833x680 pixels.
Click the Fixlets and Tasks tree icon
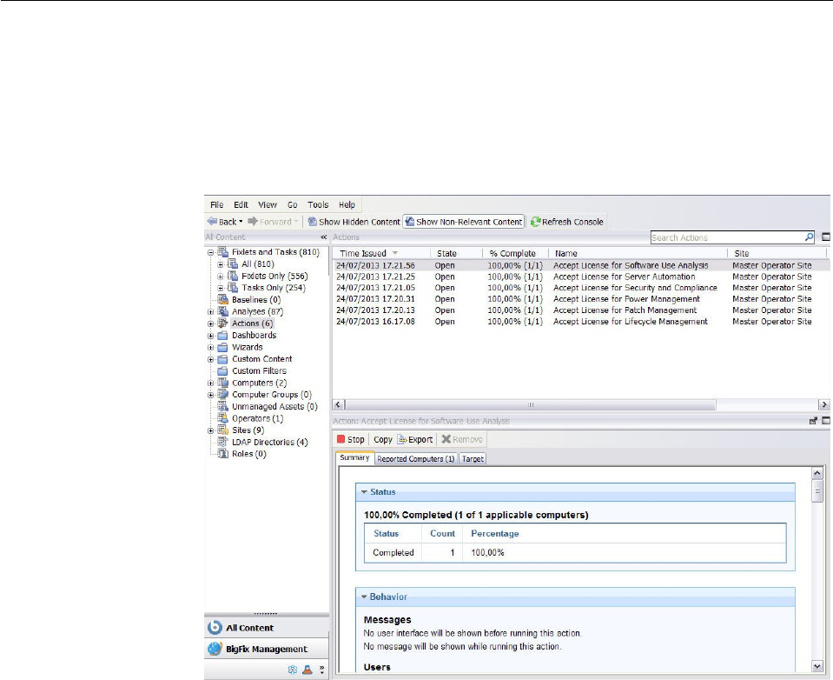point(223,252)
